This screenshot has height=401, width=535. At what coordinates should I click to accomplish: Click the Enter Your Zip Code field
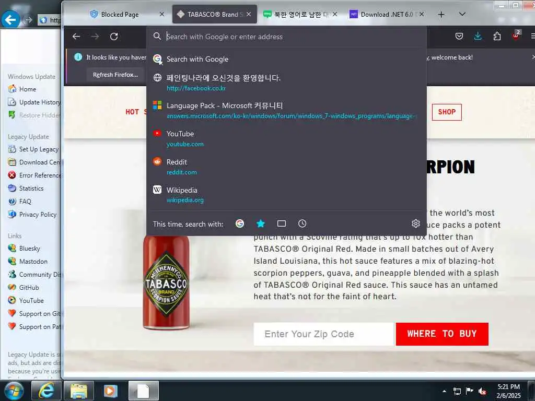[x=323, y=334]
